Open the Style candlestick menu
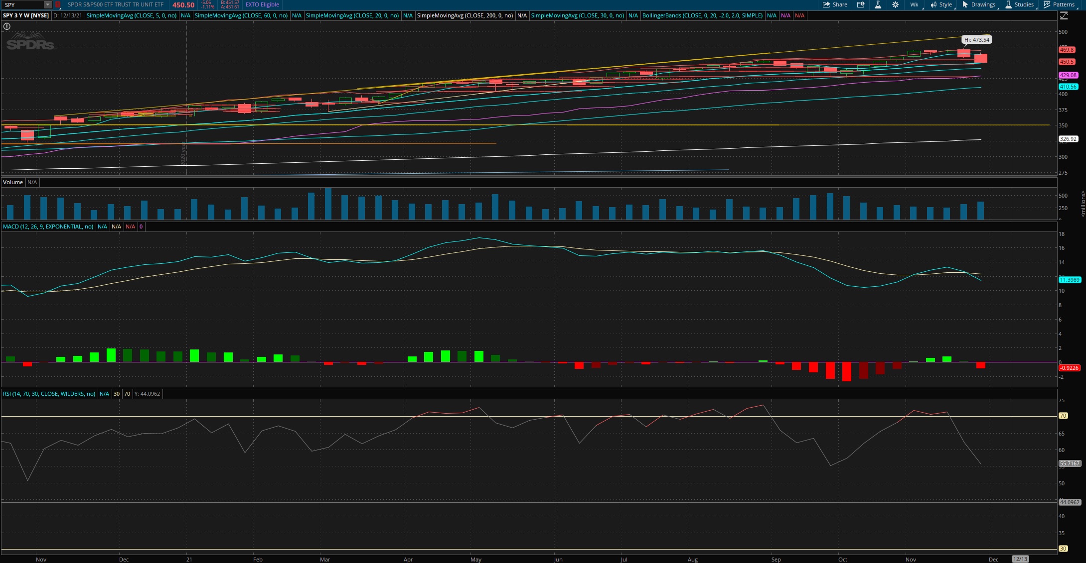This screenshot has width=1086, height=563. point(941,4)
